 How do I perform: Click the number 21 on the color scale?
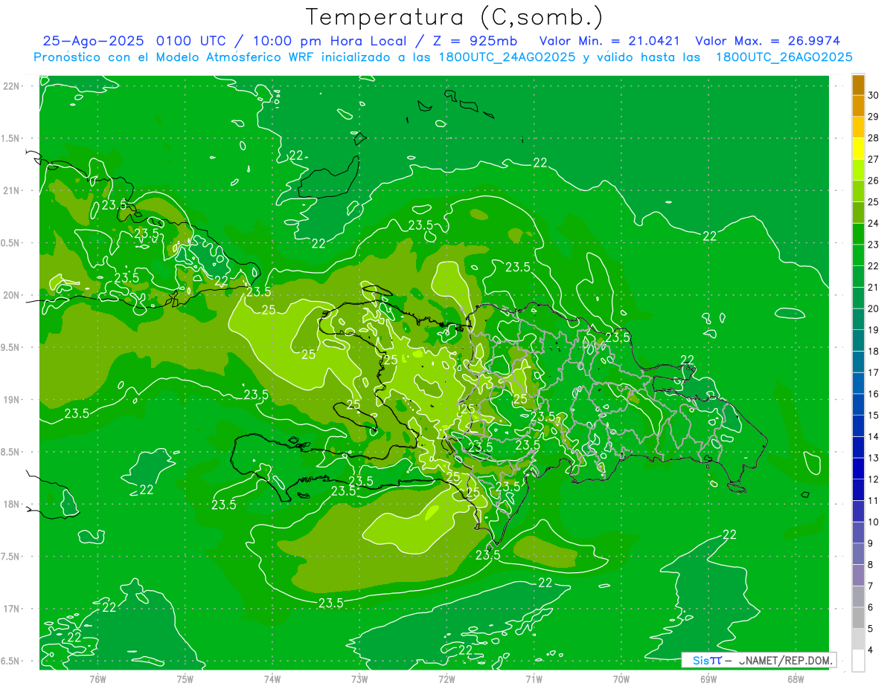(874, 287)
